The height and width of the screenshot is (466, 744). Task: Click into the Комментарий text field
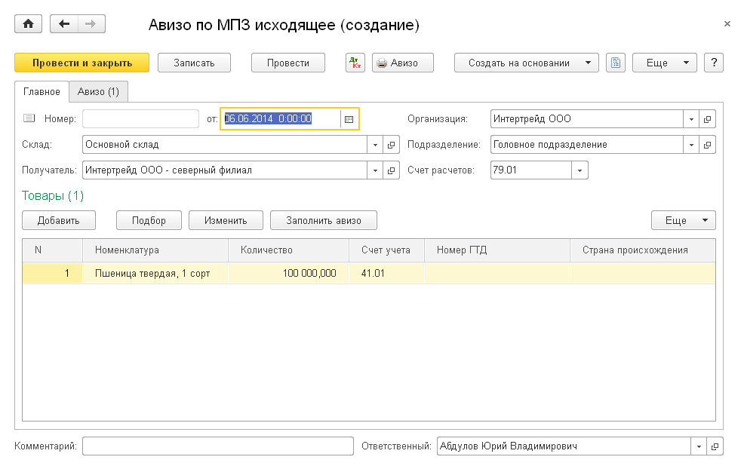[217, 446]
